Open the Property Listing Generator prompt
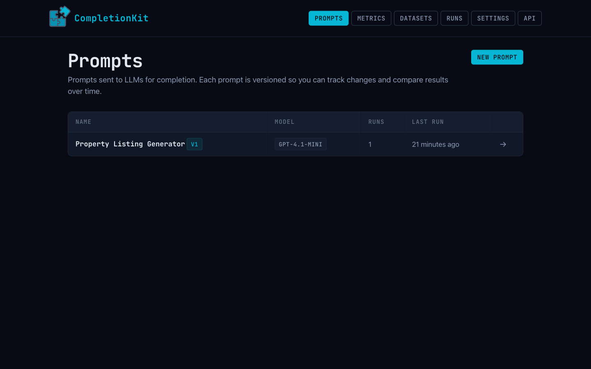The height and width of the screenshot is (369, 591). coord(130,144)
